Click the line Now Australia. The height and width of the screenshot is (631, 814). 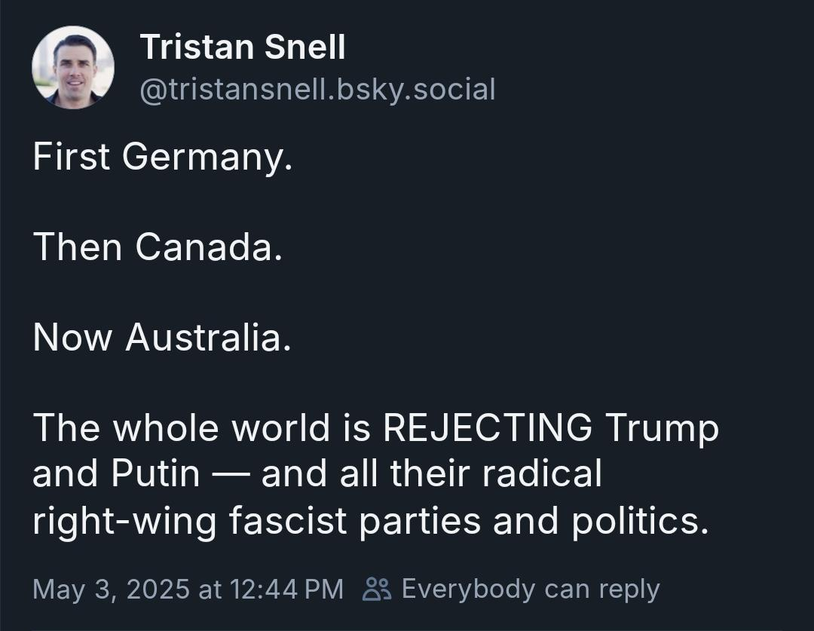[162, 337]
